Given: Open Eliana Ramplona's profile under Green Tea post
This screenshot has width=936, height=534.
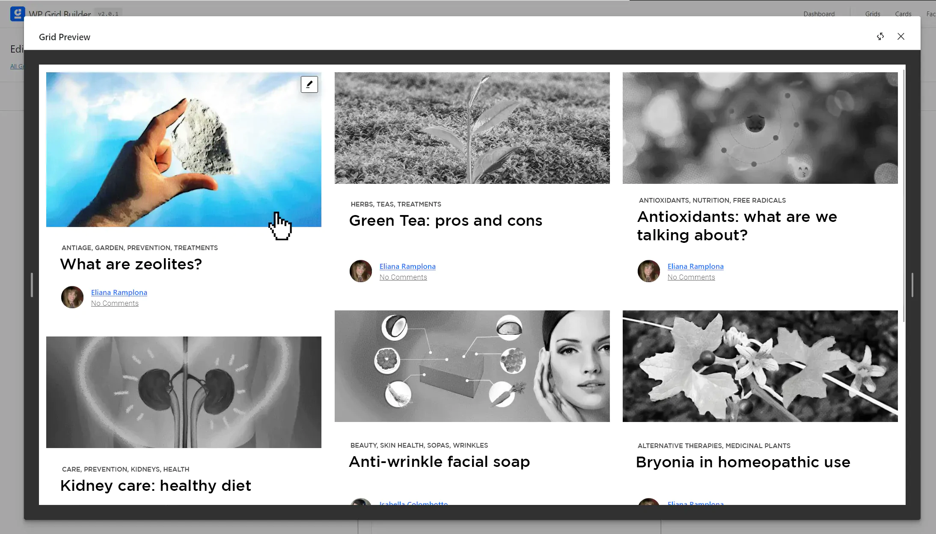Looking at the screenshot, I should 407,266.
